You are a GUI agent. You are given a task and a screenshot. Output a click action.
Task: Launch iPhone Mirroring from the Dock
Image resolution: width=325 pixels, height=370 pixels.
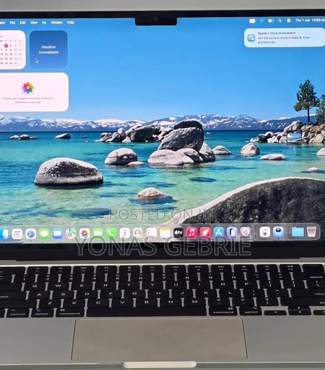(x=232, y=232)
